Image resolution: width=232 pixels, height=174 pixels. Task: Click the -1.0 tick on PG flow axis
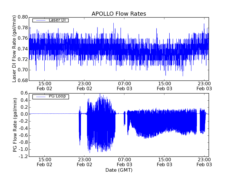tap(23, 149)
